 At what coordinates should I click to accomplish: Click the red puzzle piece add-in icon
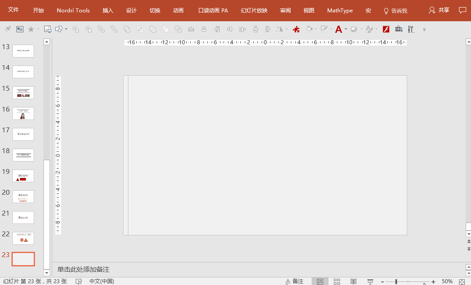(297, 29)
